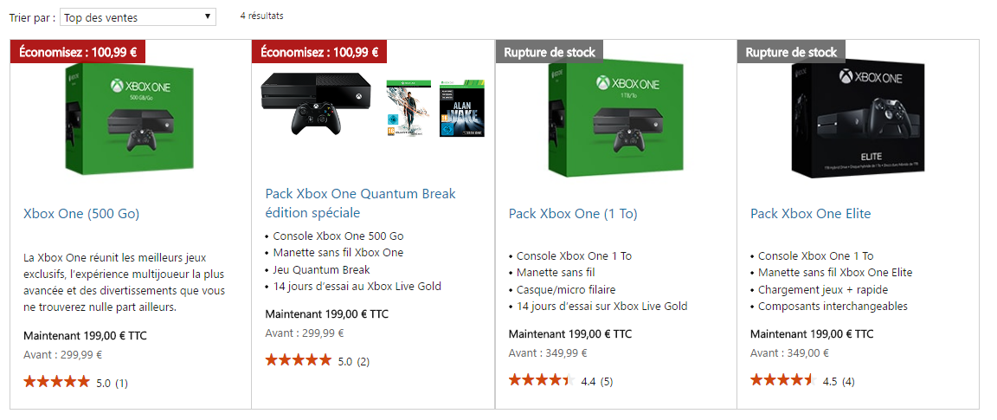Open the 'Trier par' sort dropdown

click(138, 17)
